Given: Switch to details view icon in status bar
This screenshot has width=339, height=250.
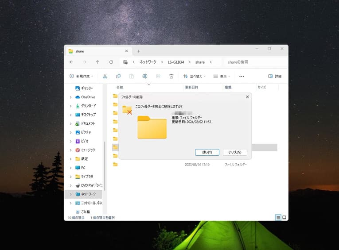Looking at the screenshot, I should [278, 217].
